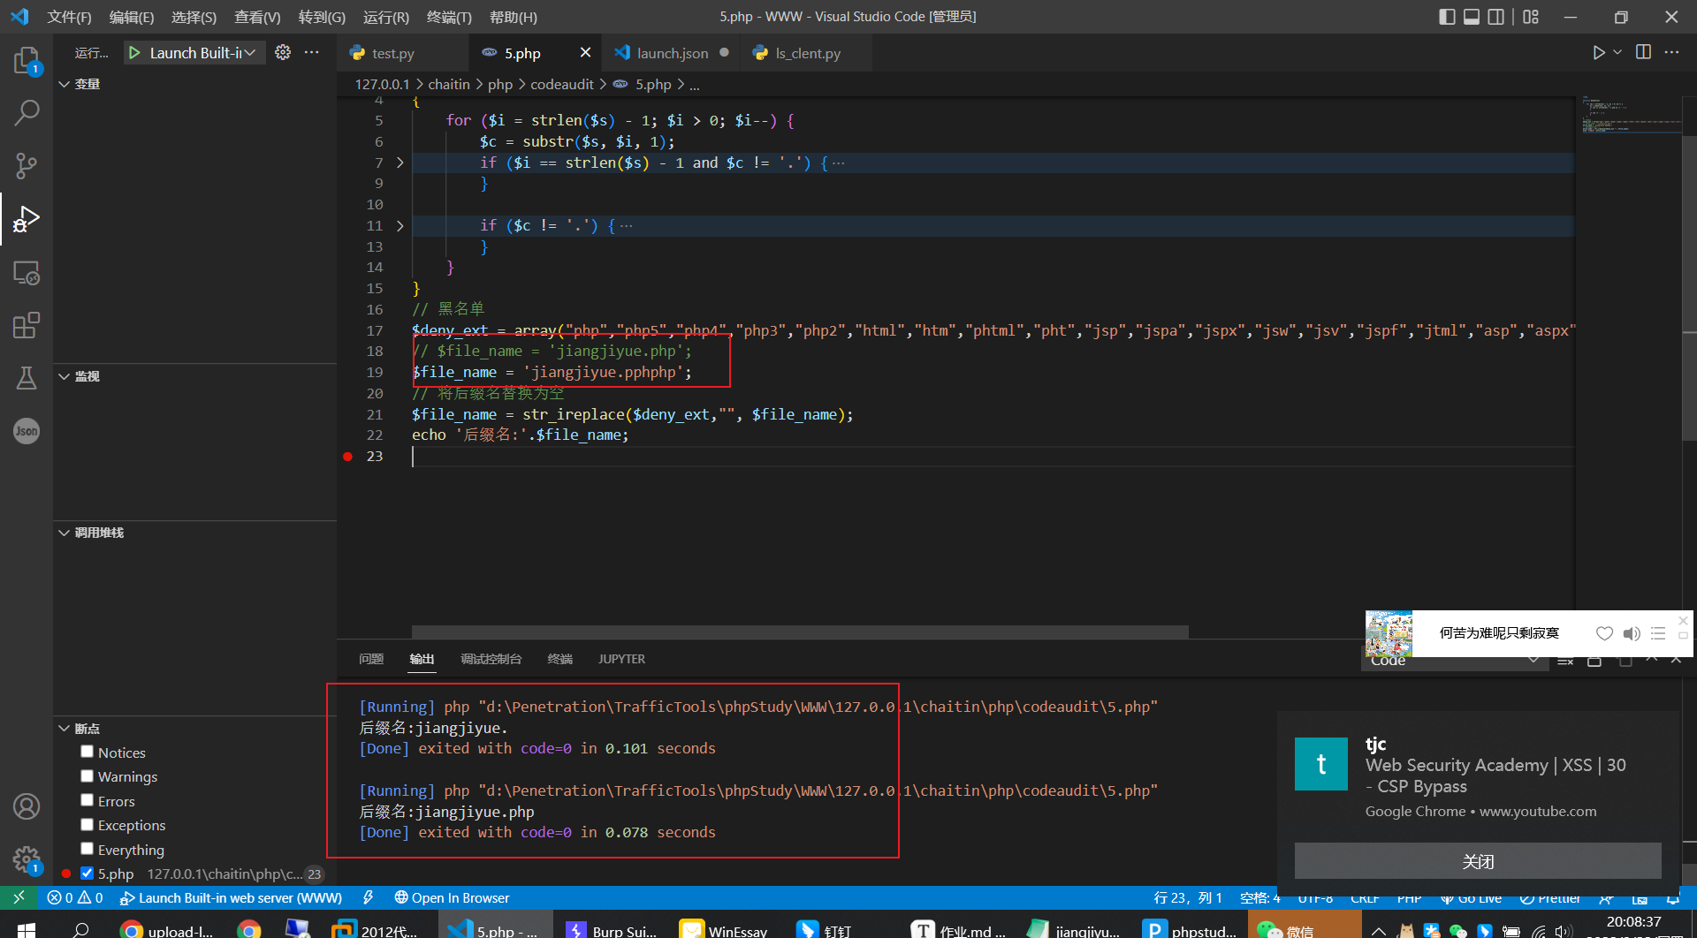Screen dimensions: 1697x938
Task: Enable the Notices breakpoint checkbox
Action: [87, 752]
